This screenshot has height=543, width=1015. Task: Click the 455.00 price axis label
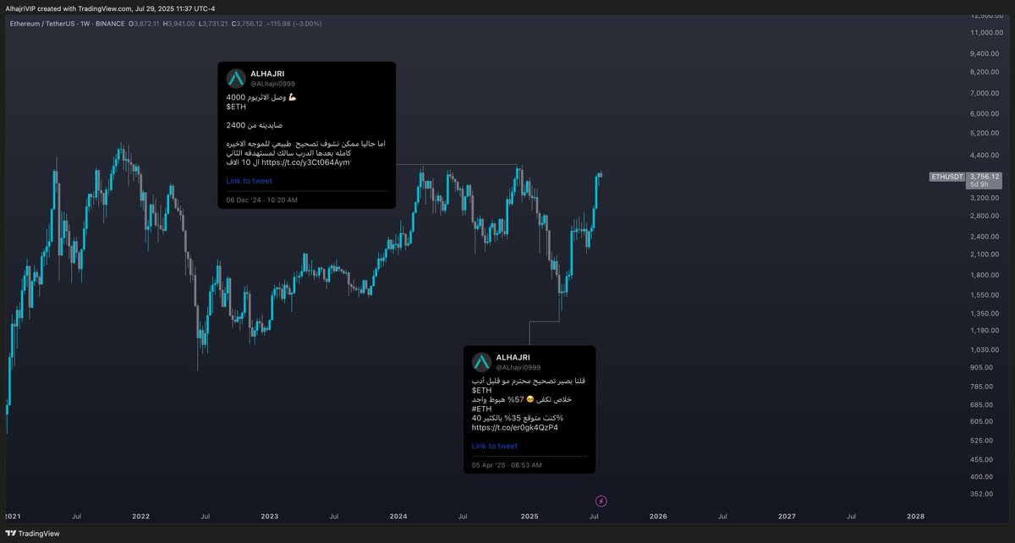click(x=981, y=459)
